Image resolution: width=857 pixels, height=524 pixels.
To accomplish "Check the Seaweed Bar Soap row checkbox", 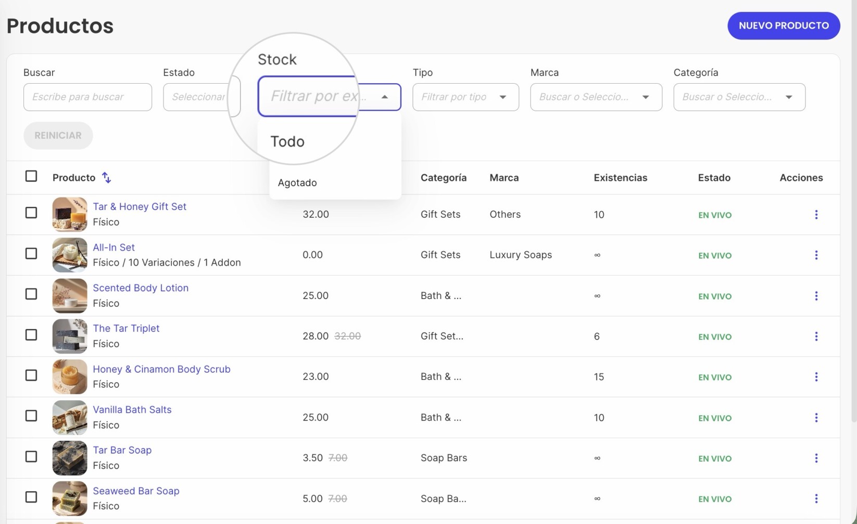I will pos(31,496).
